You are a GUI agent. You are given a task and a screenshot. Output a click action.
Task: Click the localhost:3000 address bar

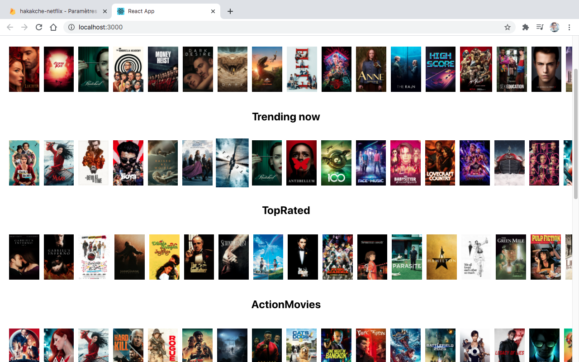[289, 27]
